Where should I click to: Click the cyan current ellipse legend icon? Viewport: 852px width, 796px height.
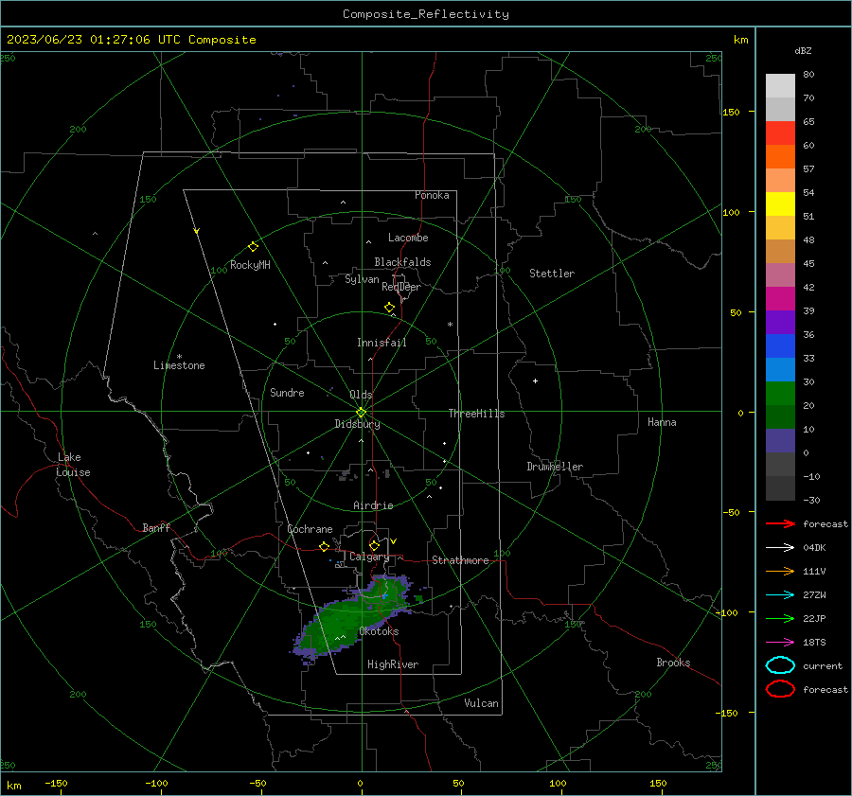780,665
